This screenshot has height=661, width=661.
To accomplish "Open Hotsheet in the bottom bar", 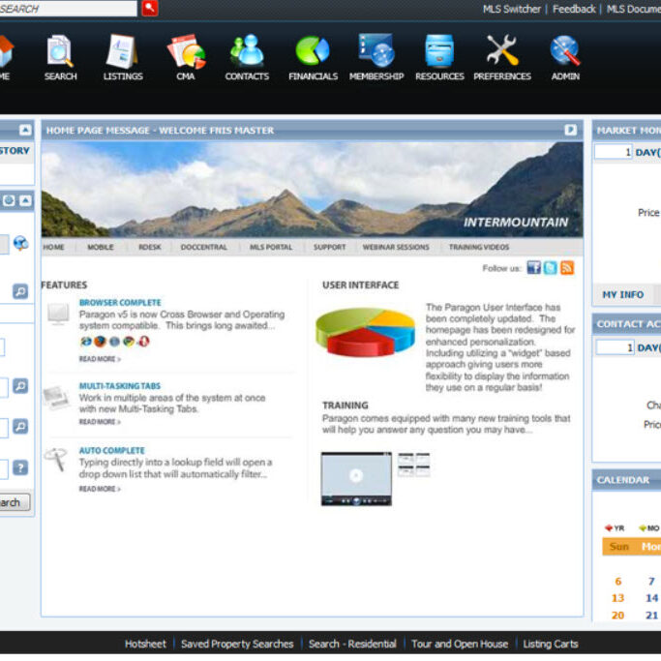I will 145,644.
